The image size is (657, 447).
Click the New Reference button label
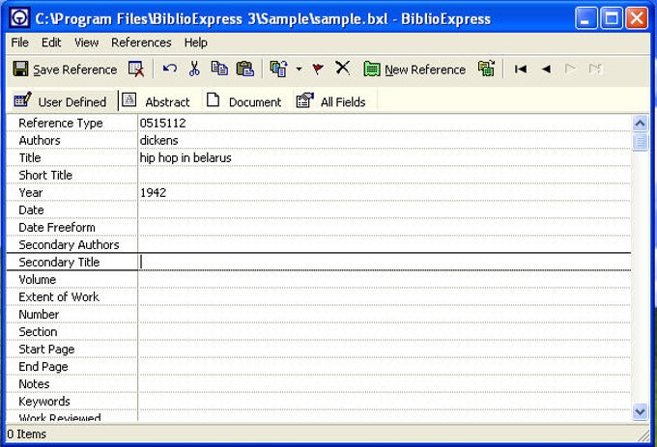[x=425, y=70]
